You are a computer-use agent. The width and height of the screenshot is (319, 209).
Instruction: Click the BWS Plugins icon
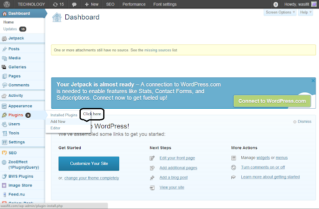[4, 176]
